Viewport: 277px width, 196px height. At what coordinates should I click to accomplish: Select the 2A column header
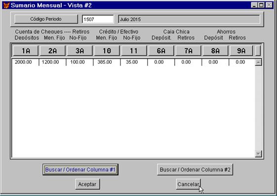point(53,51)
